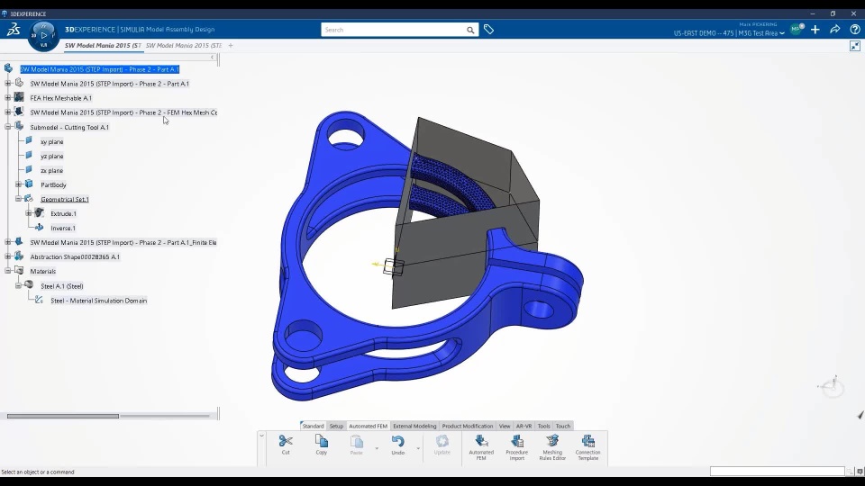Open the Meshing Rules Editor

point(552,445)
